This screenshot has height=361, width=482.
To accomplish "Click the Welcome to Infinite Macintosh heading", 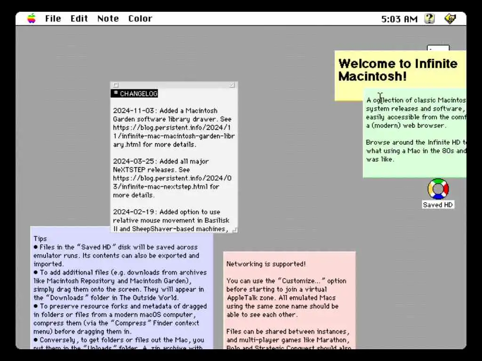I will tap(398, 70).
